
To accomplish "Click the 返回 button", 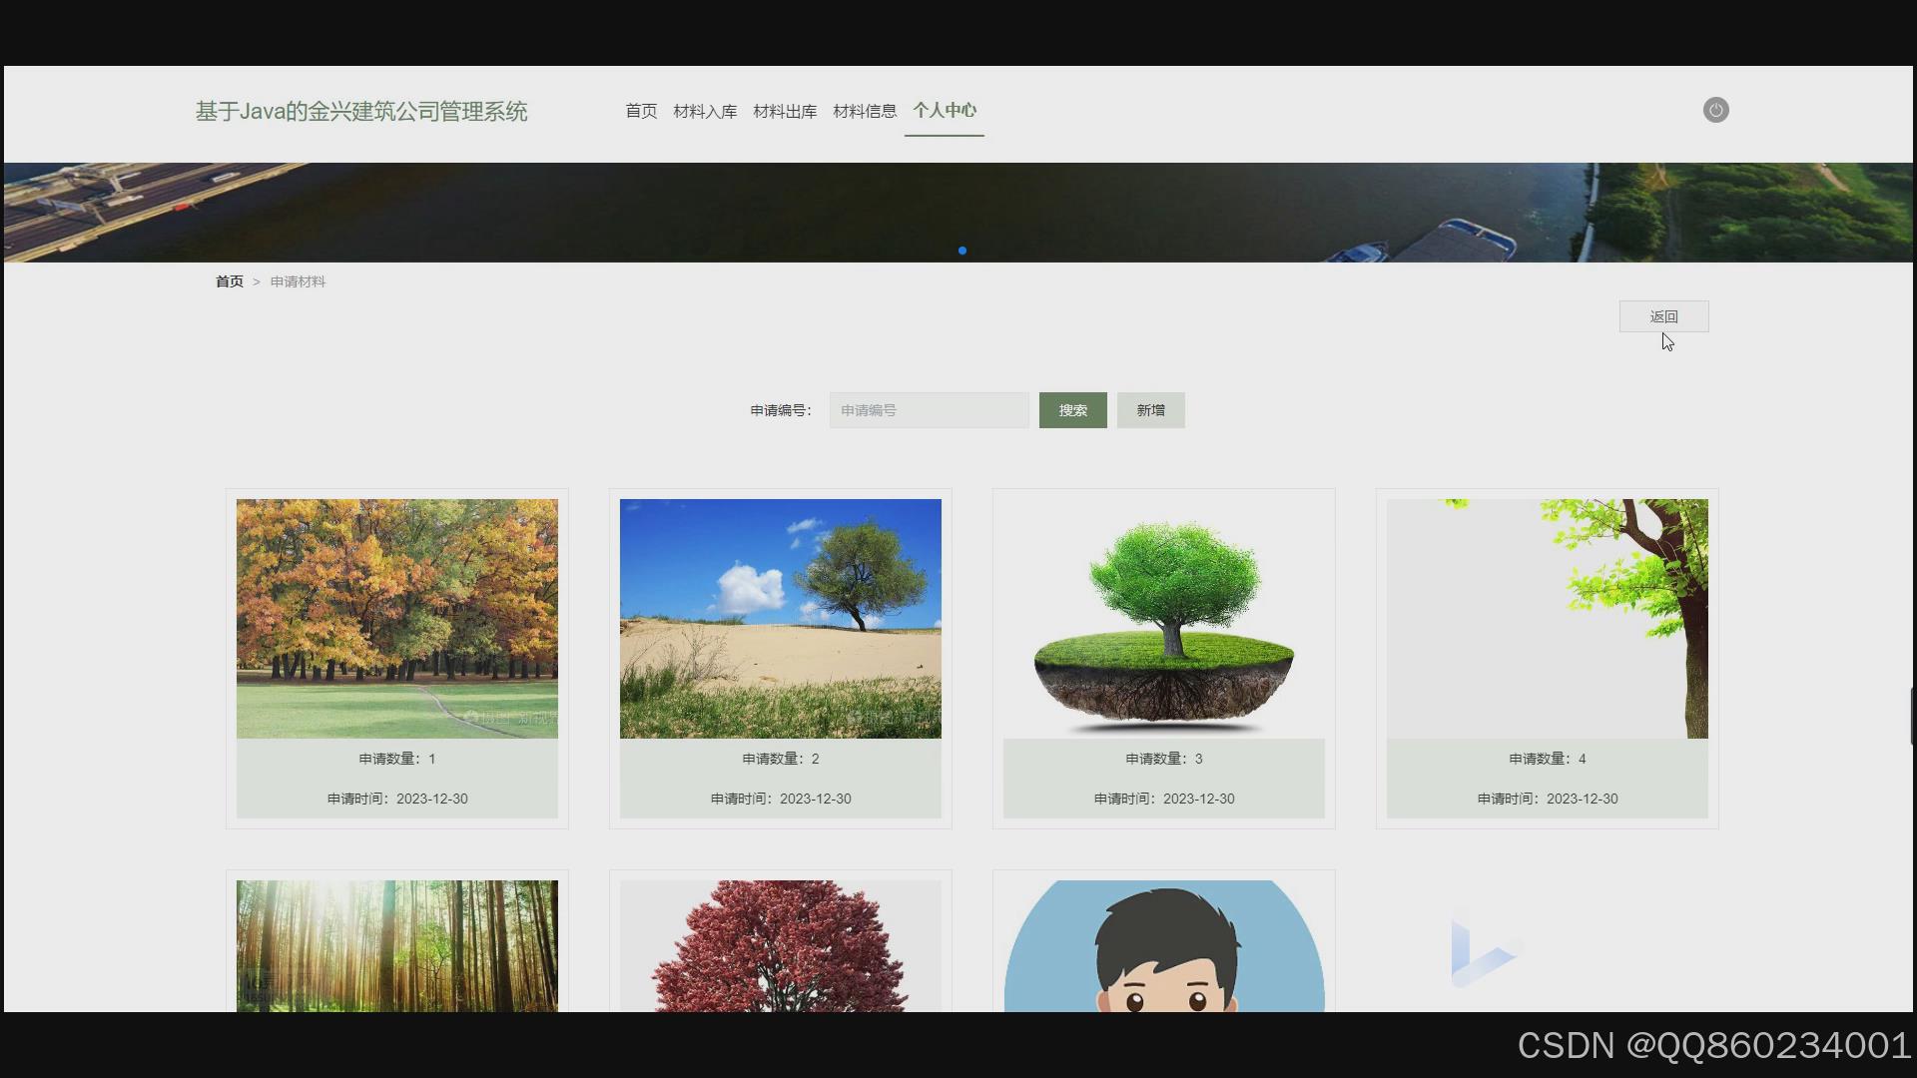I will click(1663, 316).
